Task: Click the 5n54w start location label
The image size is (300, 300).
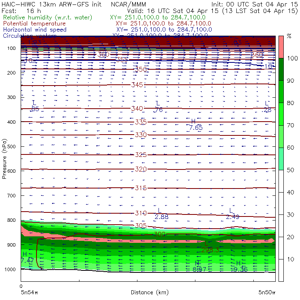Action: click(30, 293)
